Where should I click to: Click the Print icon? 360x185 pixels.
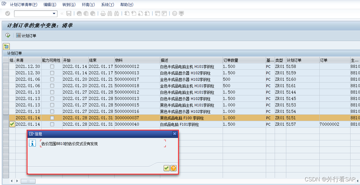[x=103, y=14]
